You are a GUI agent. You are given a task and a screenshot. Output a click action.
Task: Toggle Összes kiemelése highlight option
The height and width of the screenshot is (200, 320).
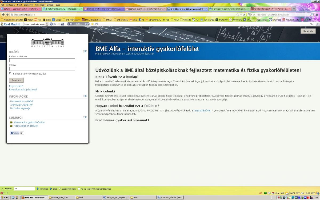pos(67,189)
